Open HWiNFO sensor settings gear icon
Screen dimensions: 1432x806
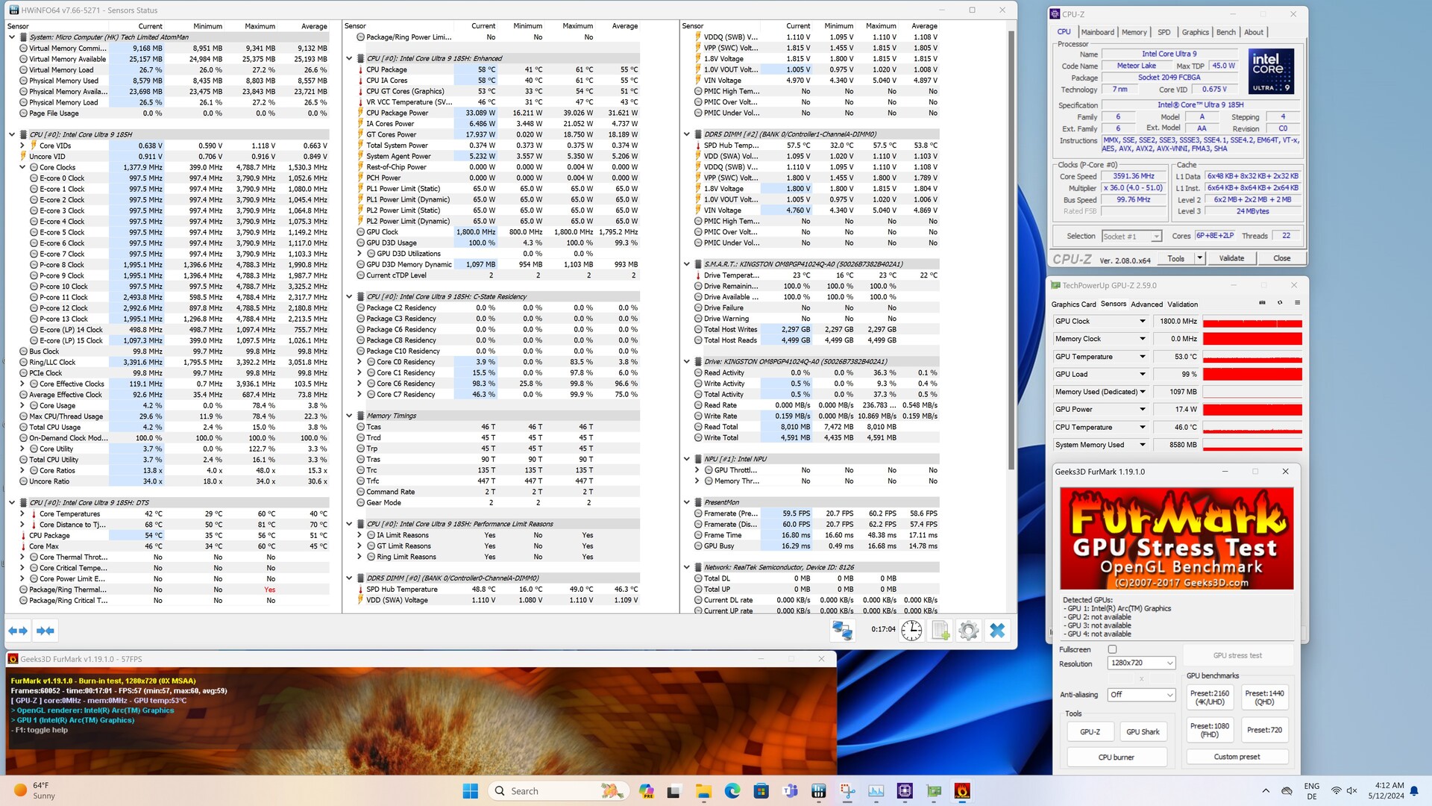968,631
